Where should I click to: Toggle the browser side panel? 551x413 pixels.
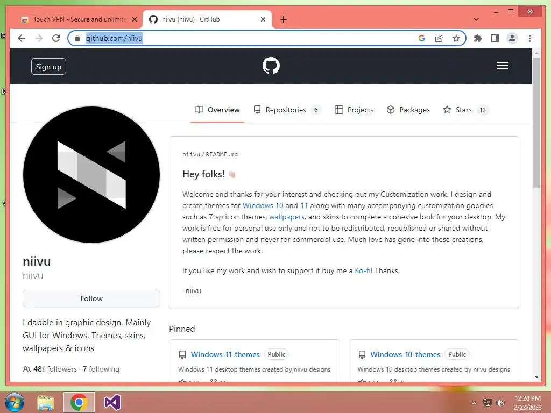coord(495,38)
